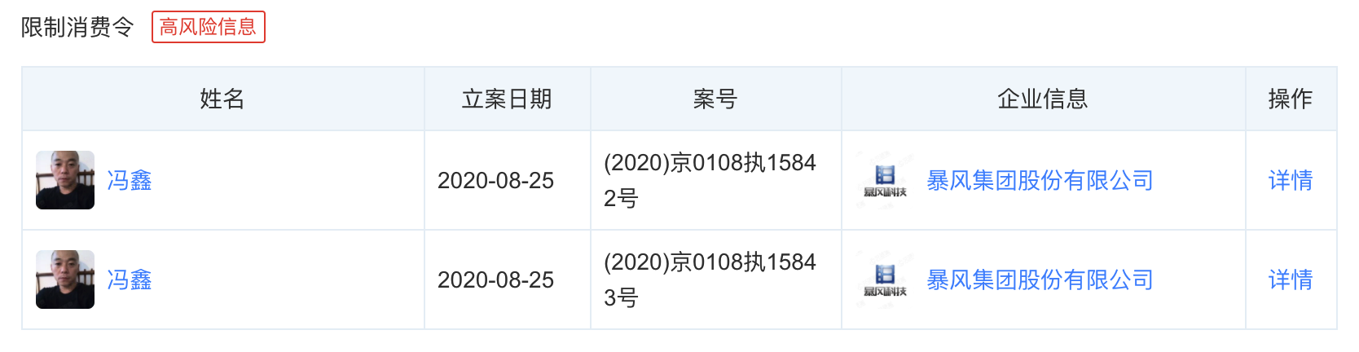Screen dimensions: 1359x352
Task: Click the 操作 column header
Action: (1290, 99)
